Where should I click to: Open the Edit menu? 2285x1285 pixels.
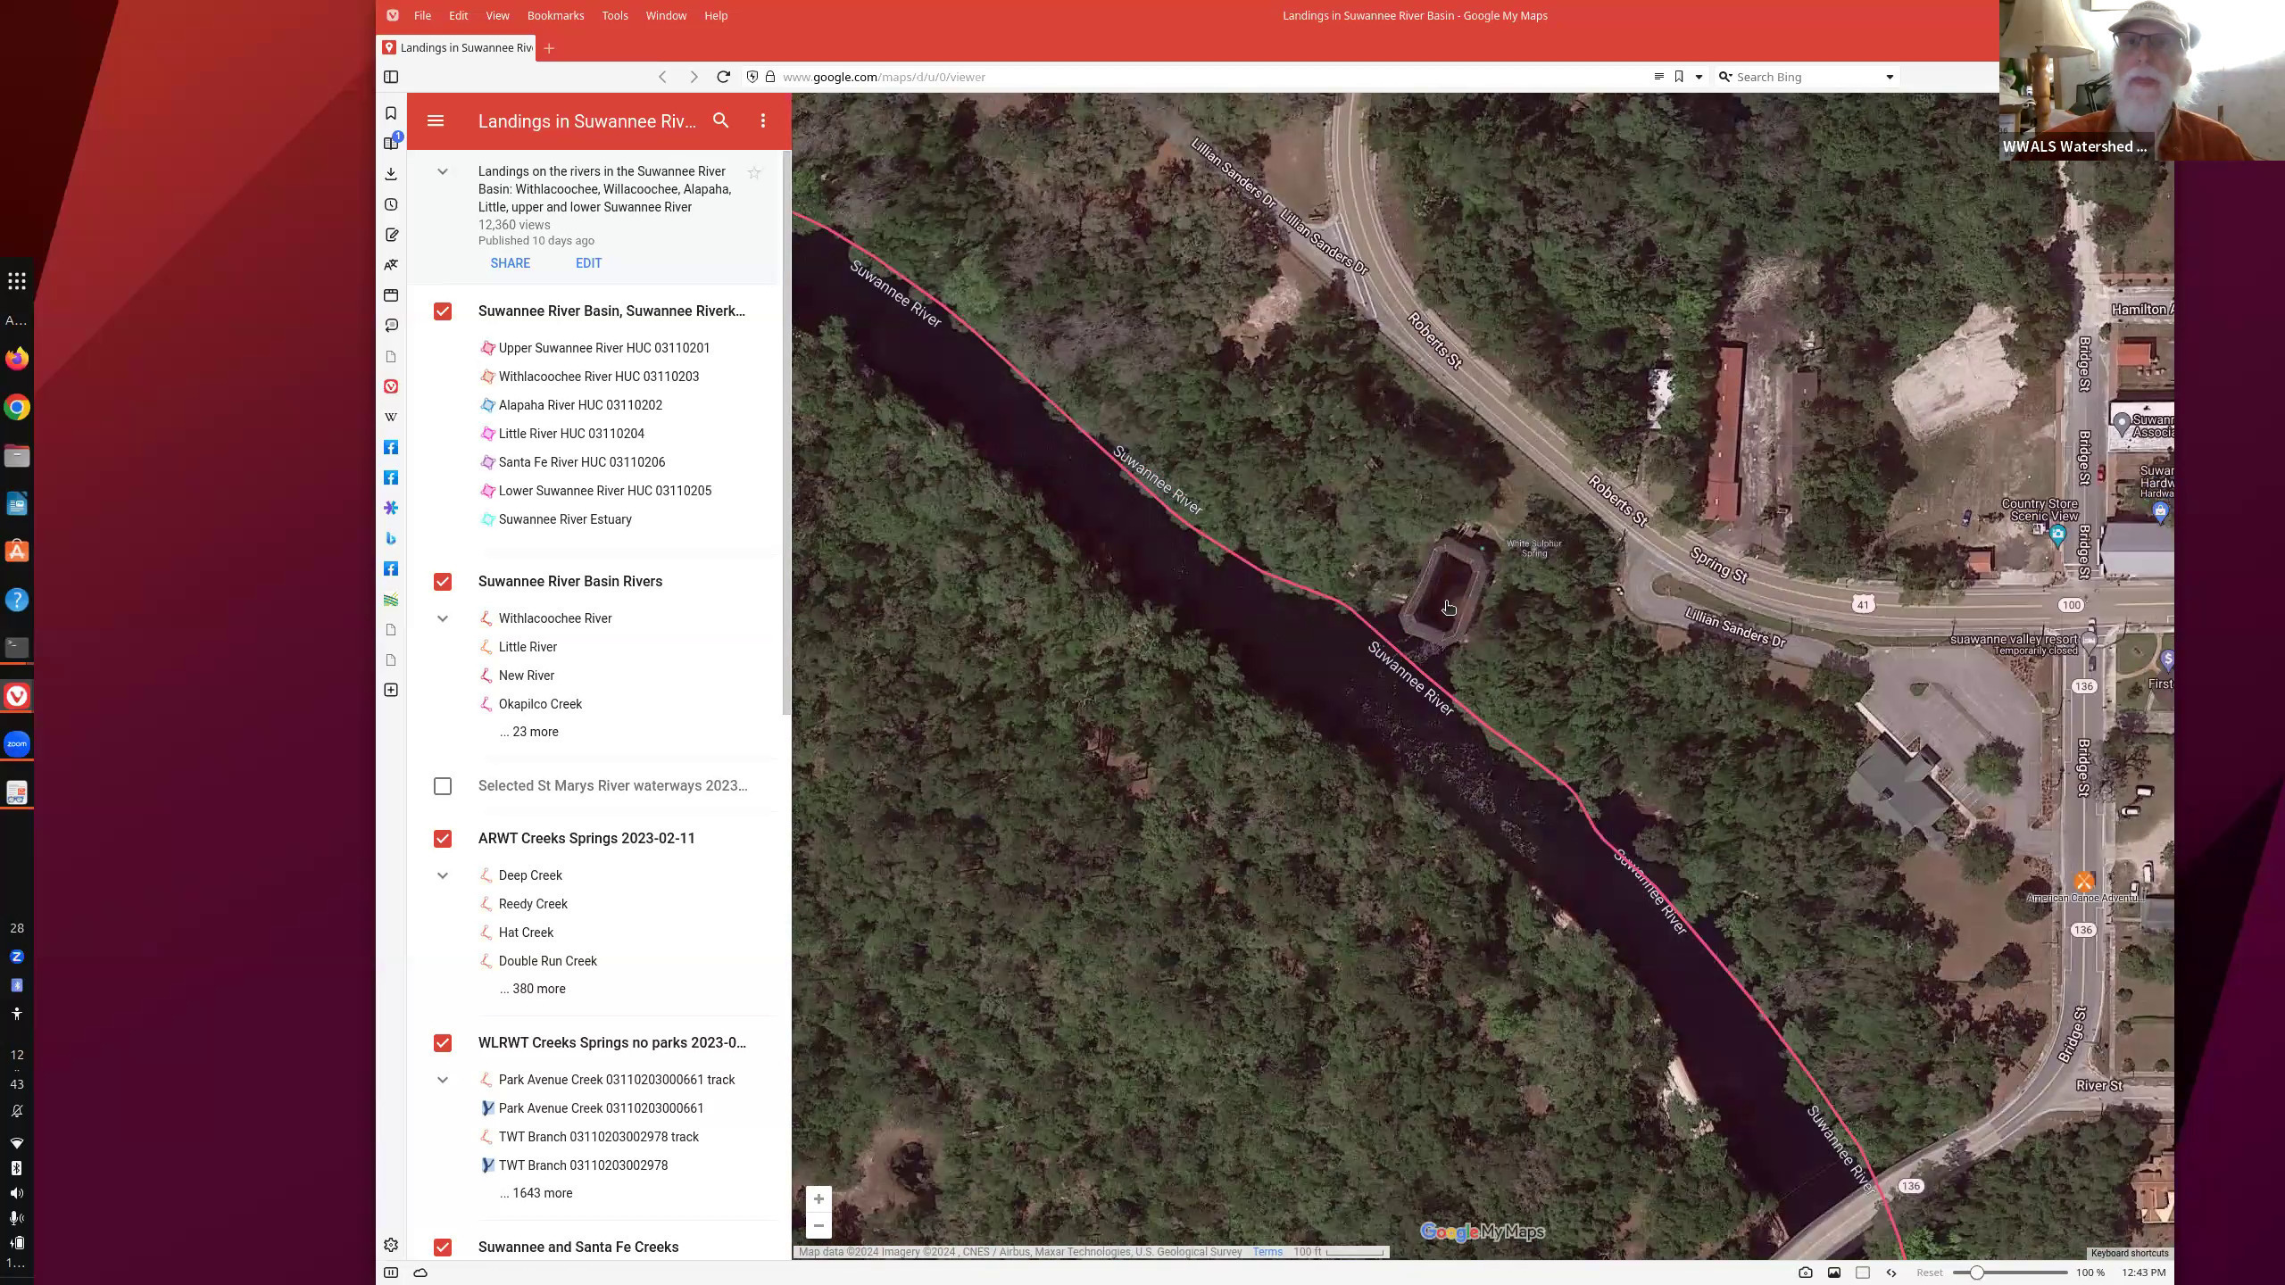458,15
